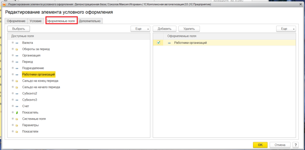Expand the Сальдо на начало периода node

[13, 87]
